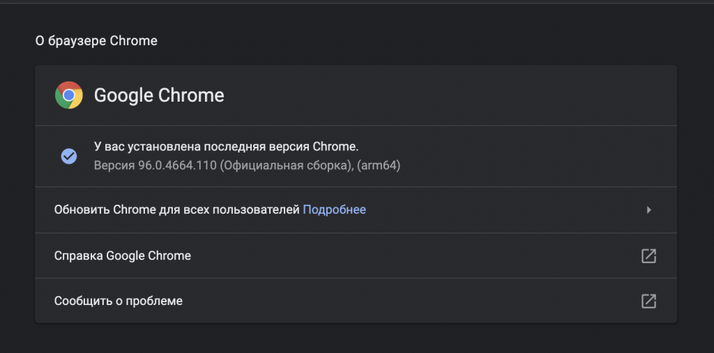Open the Справка Google Chrome row

[x=349, y=256]
